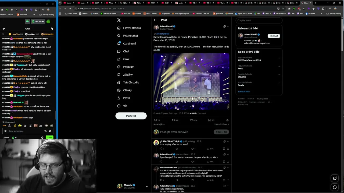Open Prozkoumat in X sidebar
344x193 pixels.
pos(128,36)
